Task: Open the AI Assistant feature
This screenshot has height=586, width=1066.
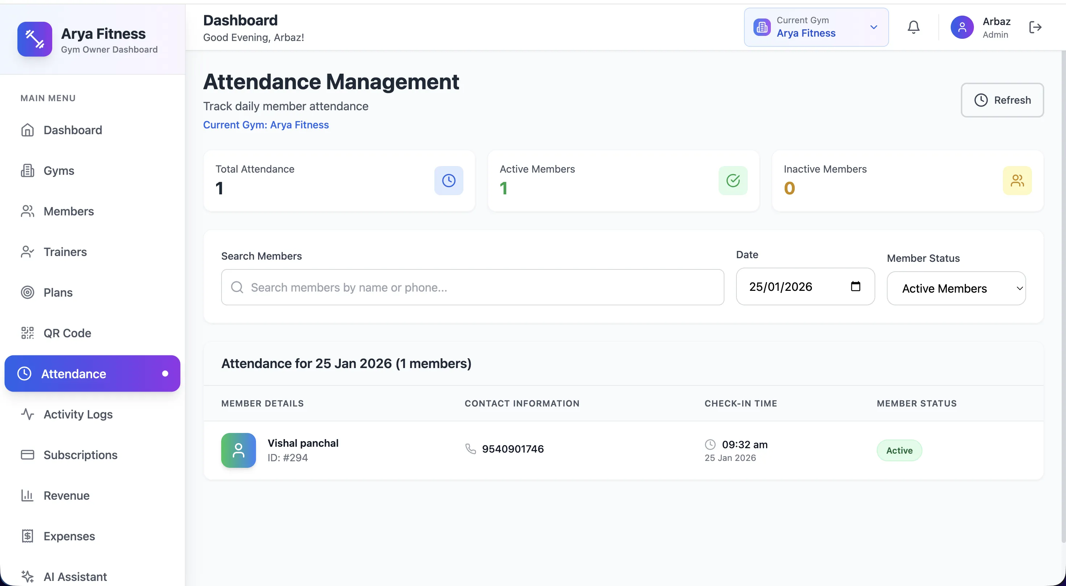Action: (x=75, y=577)
